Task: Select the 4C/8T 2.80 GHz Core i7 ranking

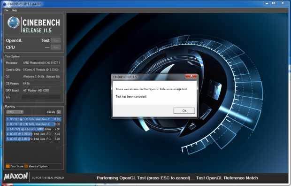Action: click(33, 139)
